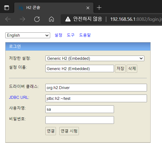Open the English language dropdown
The image size is (162, 147).
click(28, 35)
